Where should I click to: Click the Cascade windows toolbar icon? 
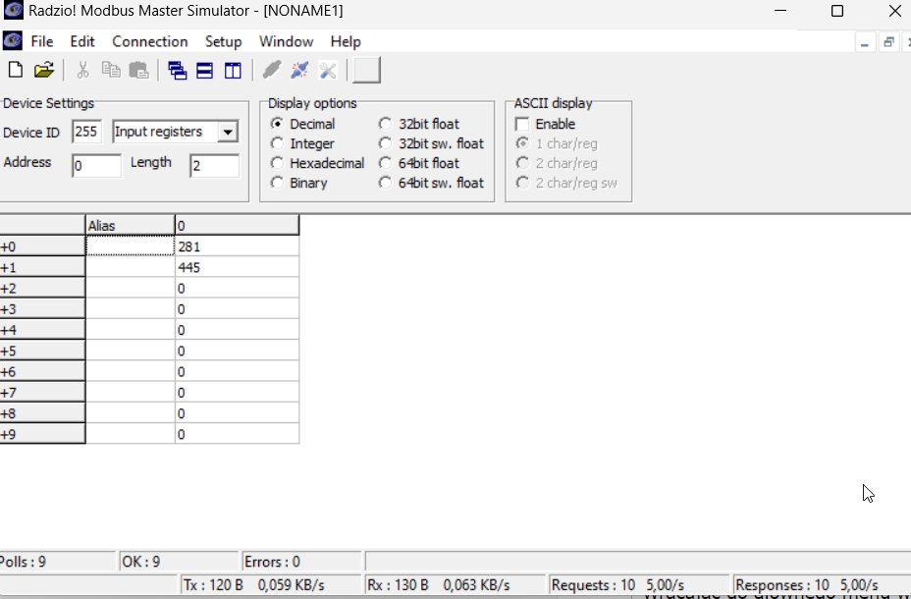click(x=177, y=70)
